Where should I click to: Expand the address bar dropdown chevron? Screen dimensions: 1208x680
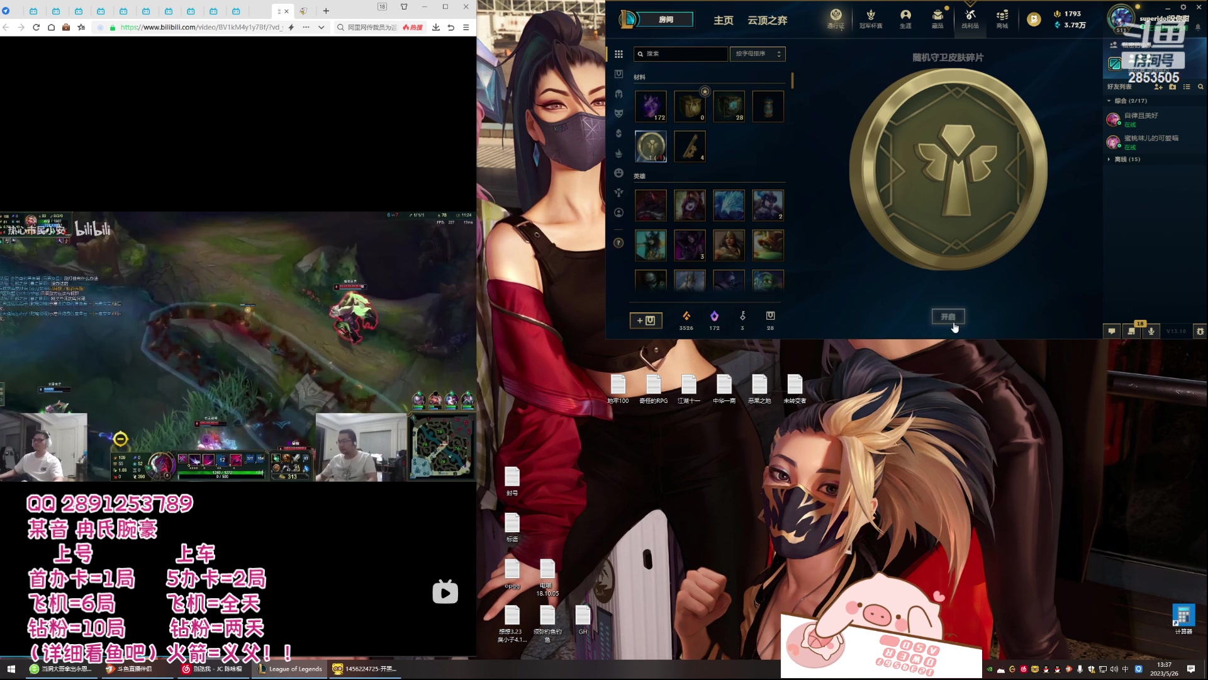(x=322, y=28)
